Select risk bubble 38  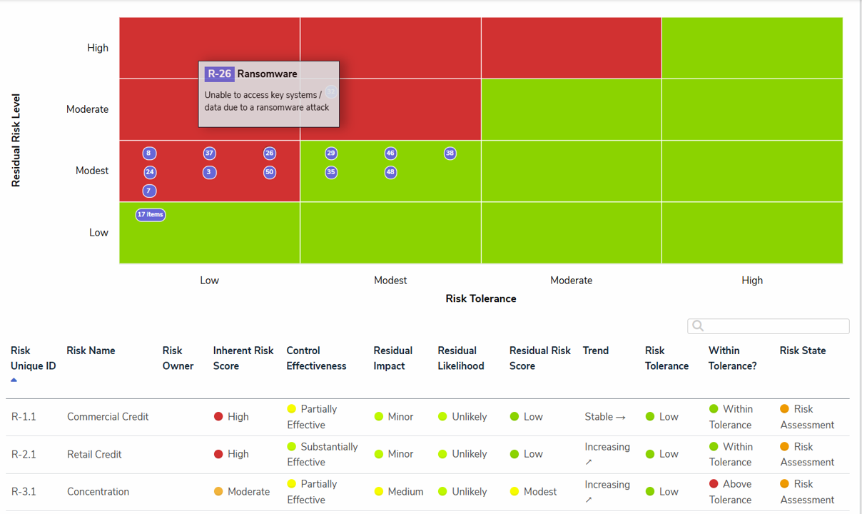[450, 153]
